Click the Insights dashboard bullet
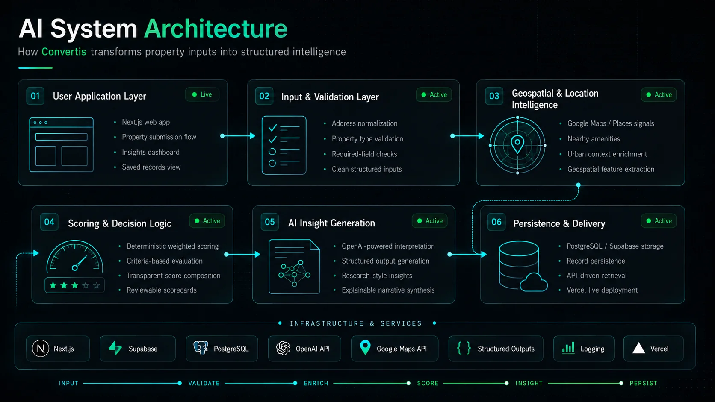 pos(151,152)
